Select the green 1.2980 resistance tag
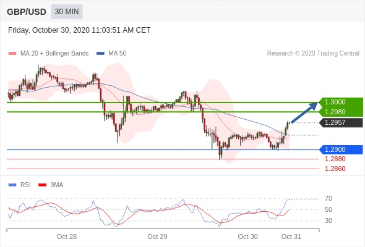 tap(341, 112)
